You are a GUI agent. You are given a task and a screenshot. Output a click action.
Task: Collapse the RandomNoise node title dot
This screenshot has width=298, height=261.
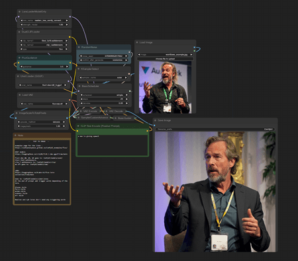[x=79, y=48]
